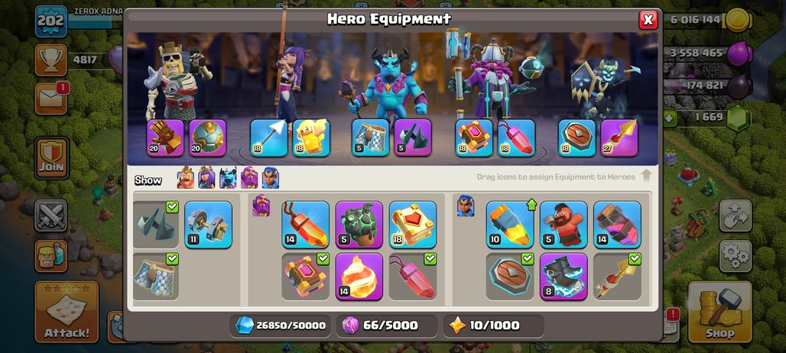The image size is (786, 353).
Task: Click the upgrade arrow on Rocket Spear
Action: tap(531, 204)
